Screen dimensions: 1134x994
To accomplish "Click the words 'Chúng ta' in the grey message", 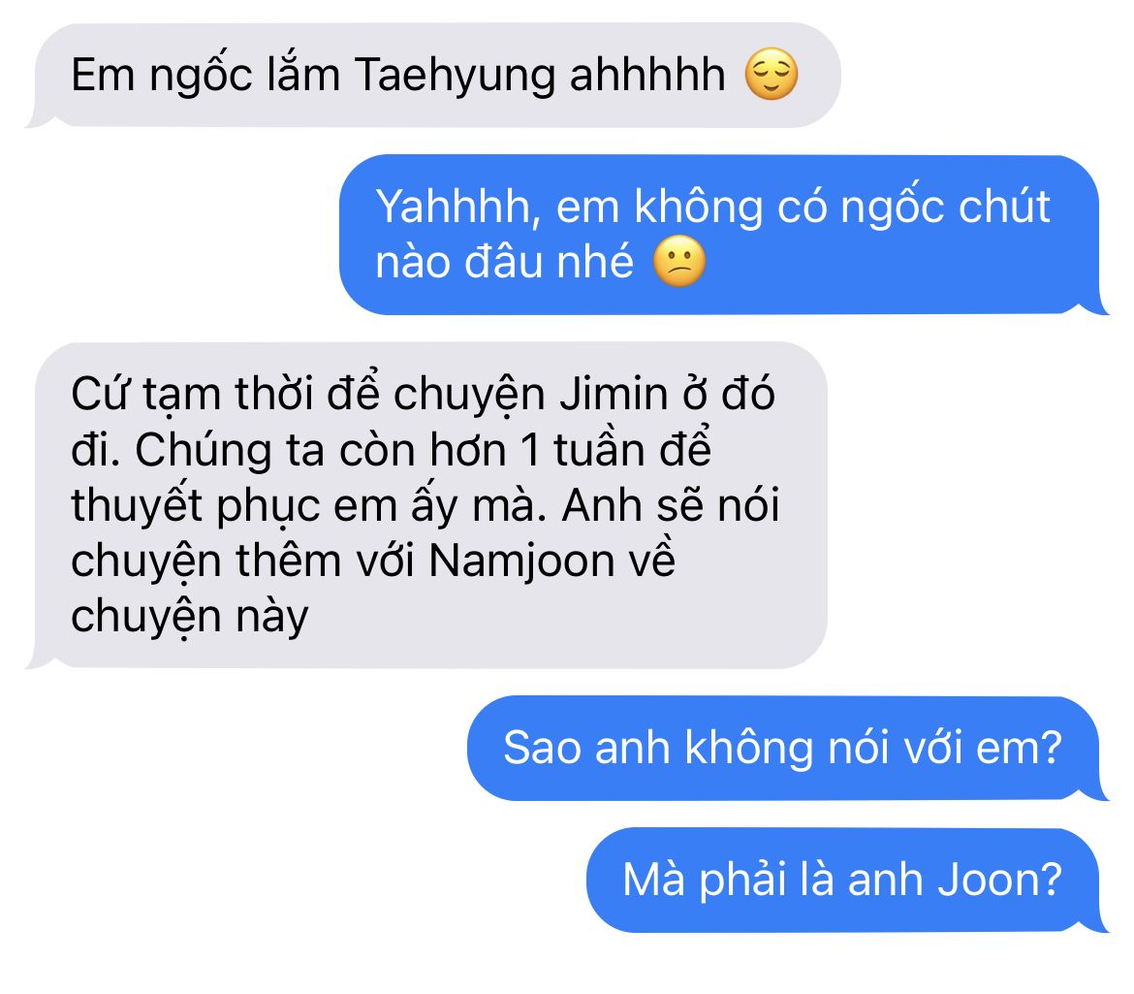I will coord(230,452).
